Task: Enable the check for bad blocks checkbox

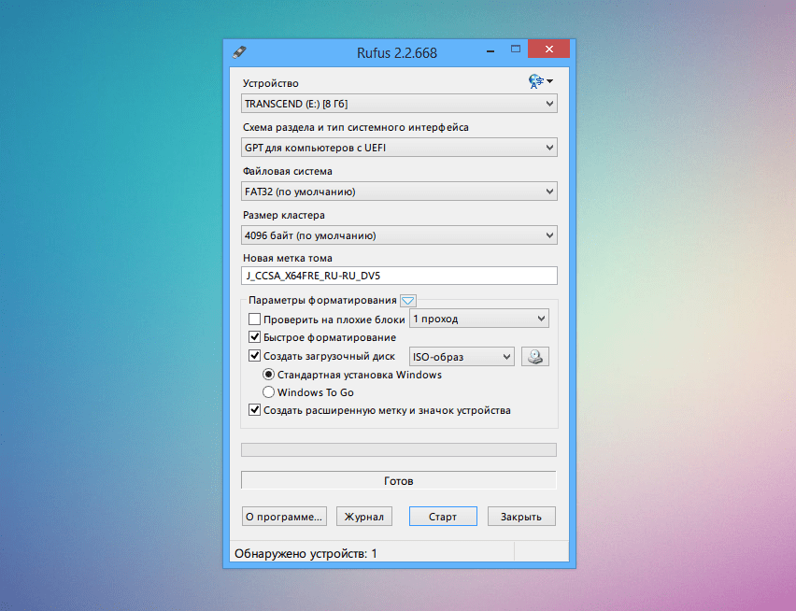Action: 255,320
